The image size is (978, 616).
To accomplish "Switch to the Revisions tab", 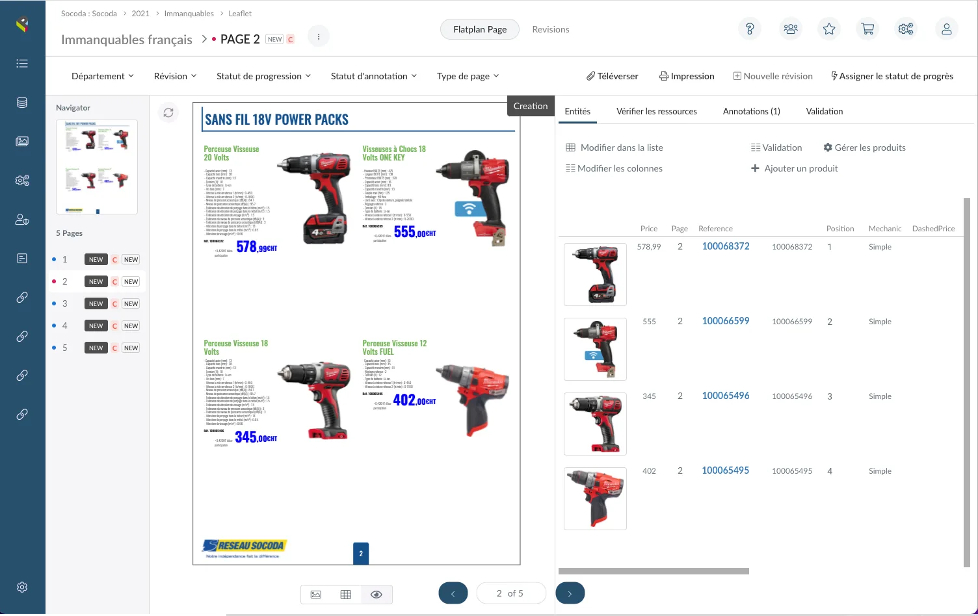I will tap(551, 29).
